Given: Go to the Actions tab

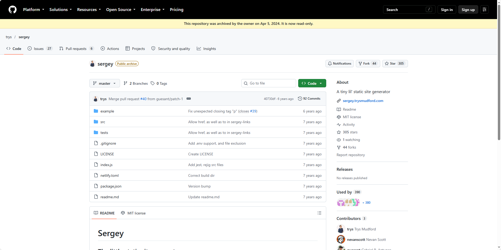Looking at the screenshot, I should tap(110, 49).
